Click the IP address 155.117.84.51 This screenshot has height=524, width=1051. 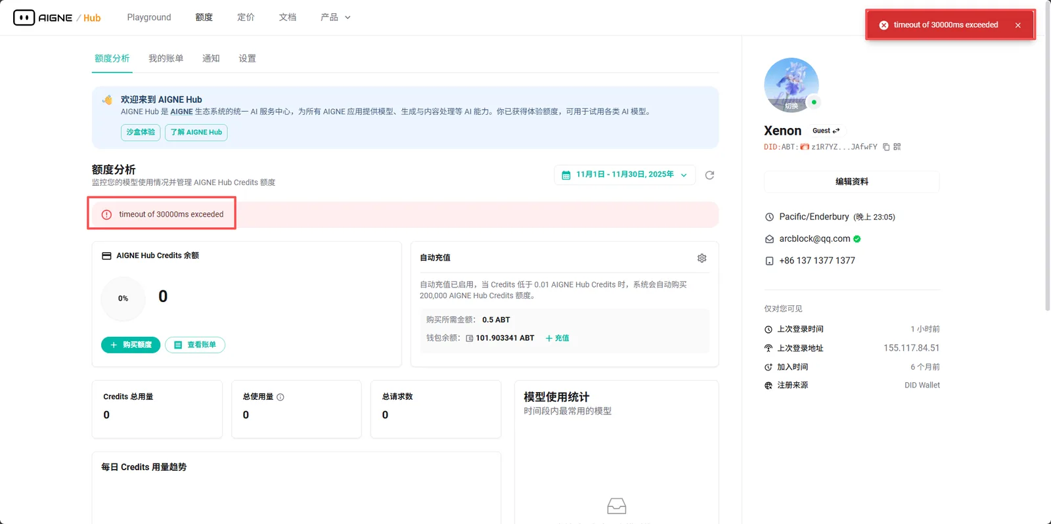pos(912,348)
